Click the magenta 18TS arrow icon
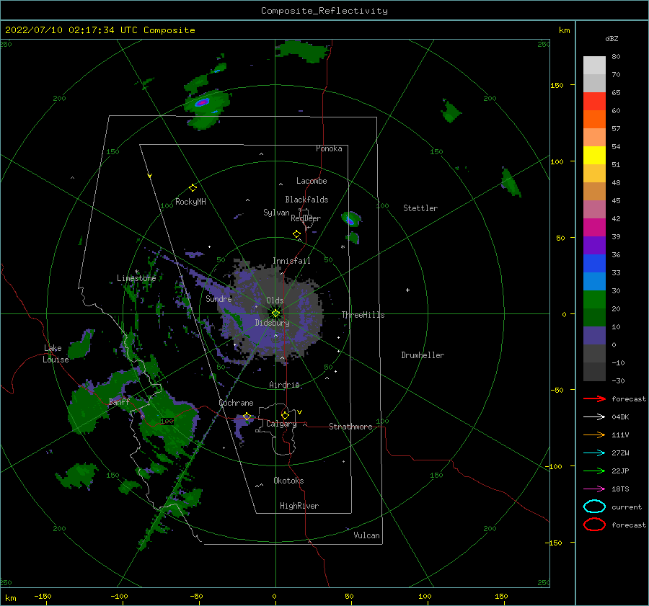 point(594,489)
